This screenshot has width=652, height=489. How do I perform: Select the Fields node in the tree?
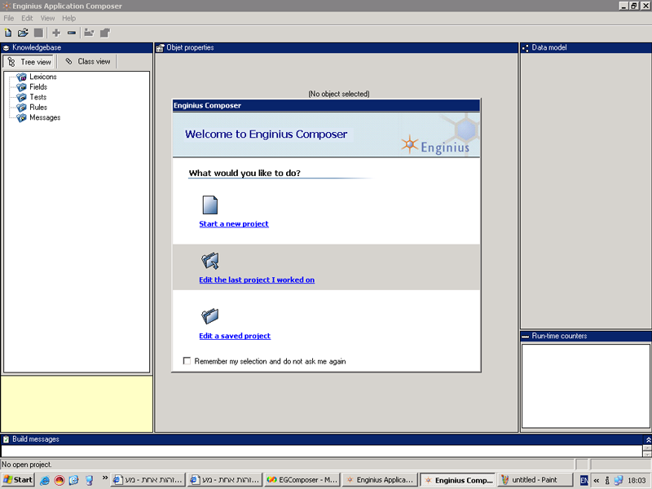click(38, 87)
